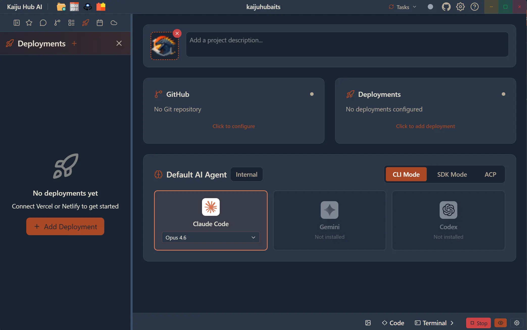
Task: Switch to ACP mode
Action: [x=490, y=174]
